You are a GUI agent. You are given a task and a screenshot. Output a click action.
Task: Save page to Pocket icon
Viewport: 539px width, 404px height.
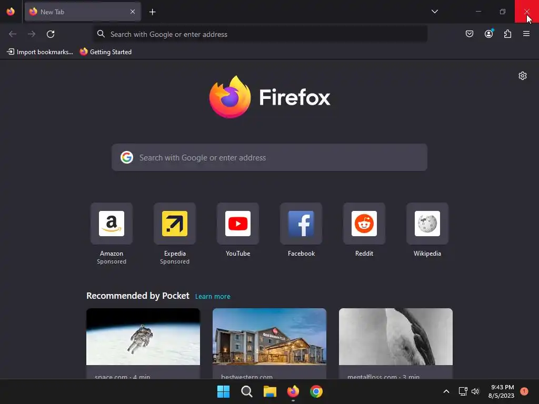470,34
